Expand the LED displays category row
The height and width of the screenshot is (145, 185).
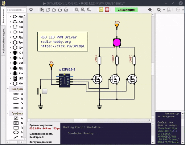click(x=10, y=78)
